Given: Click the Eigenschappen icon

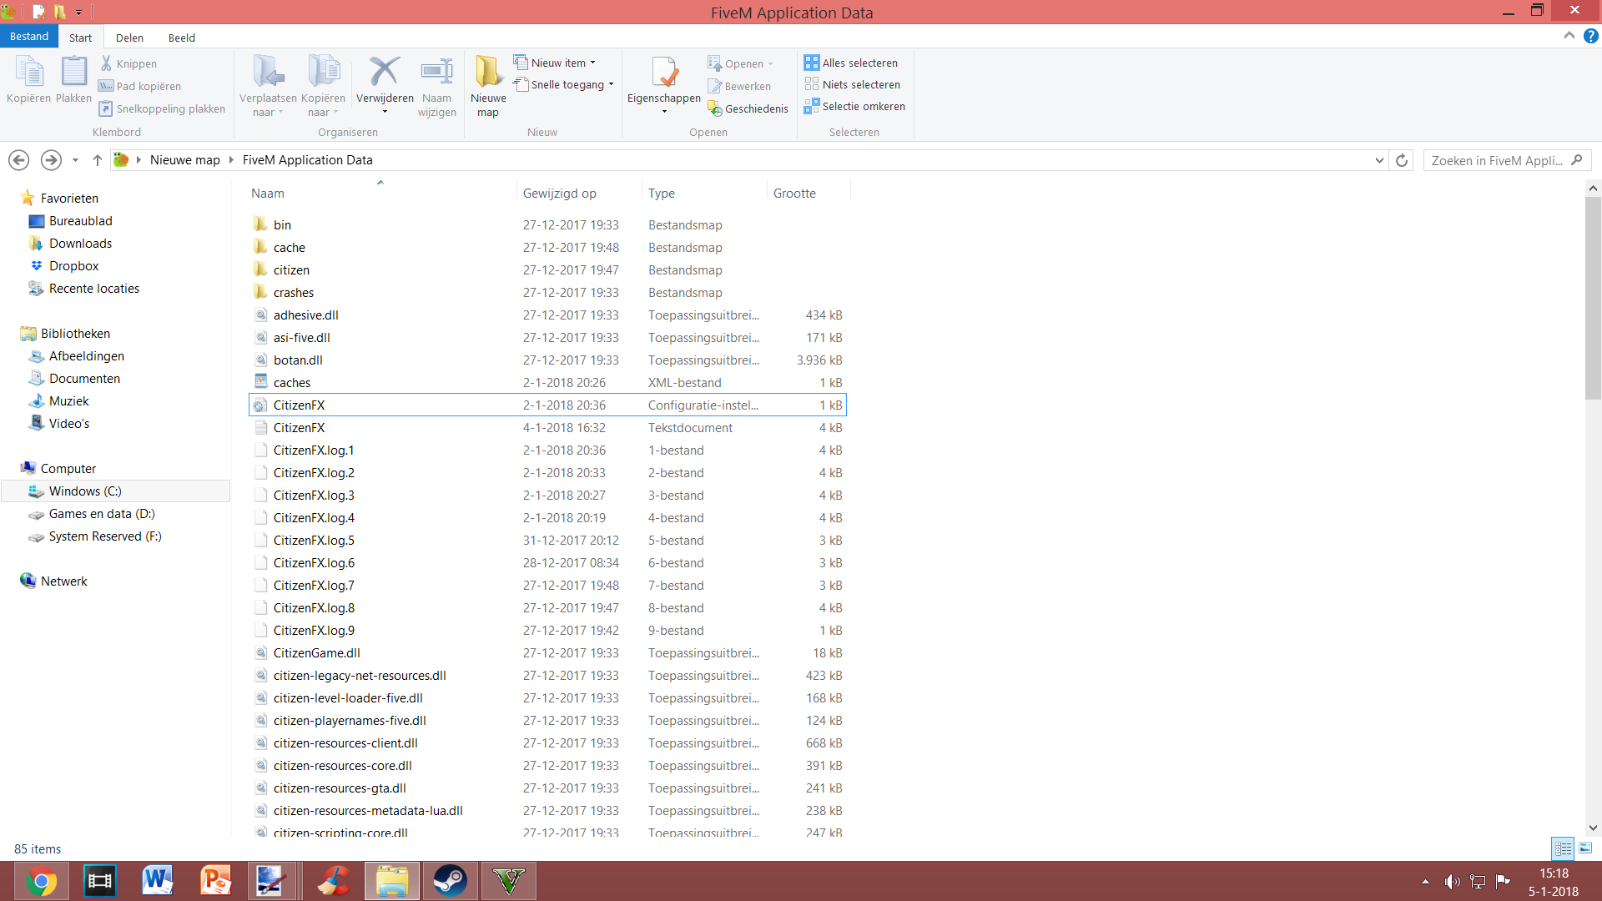Looking at the screenshot, I should coord(664,73).
